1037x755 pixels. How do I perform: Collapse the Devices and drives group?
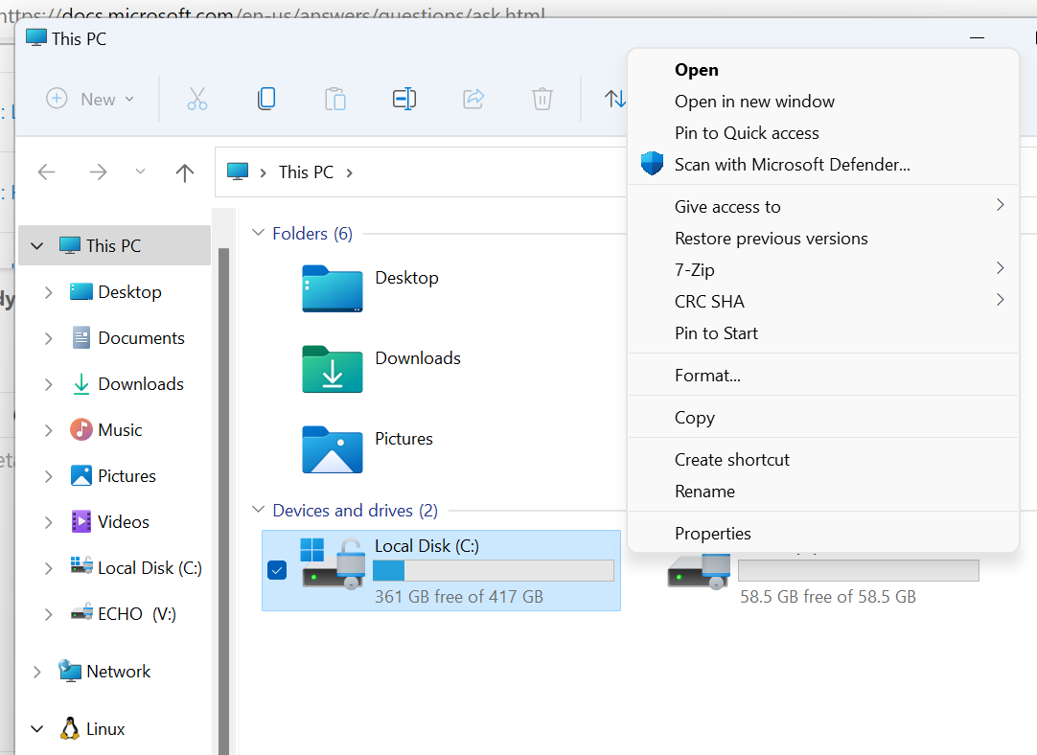[258, 510]
